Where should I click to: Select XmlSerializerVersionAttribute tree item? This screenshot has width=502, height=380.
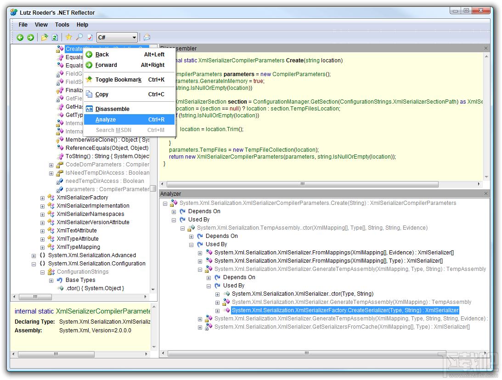coord(93,222)
